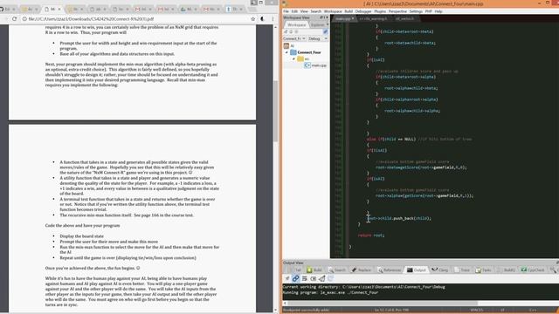559x314 pixels.
Task: Switch to the third editor tab
Action: coord(404,18)
